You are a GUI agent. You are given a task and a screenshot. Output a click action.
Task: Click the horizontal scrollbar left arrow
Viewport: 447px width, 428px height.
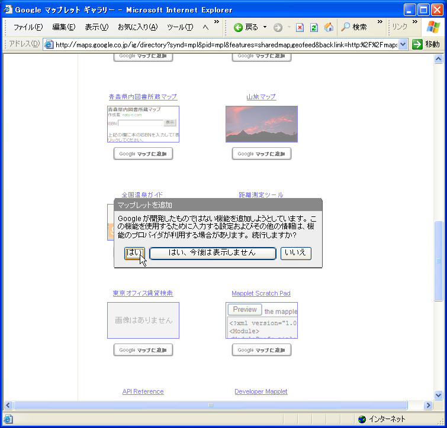click(x=8, y=405)
